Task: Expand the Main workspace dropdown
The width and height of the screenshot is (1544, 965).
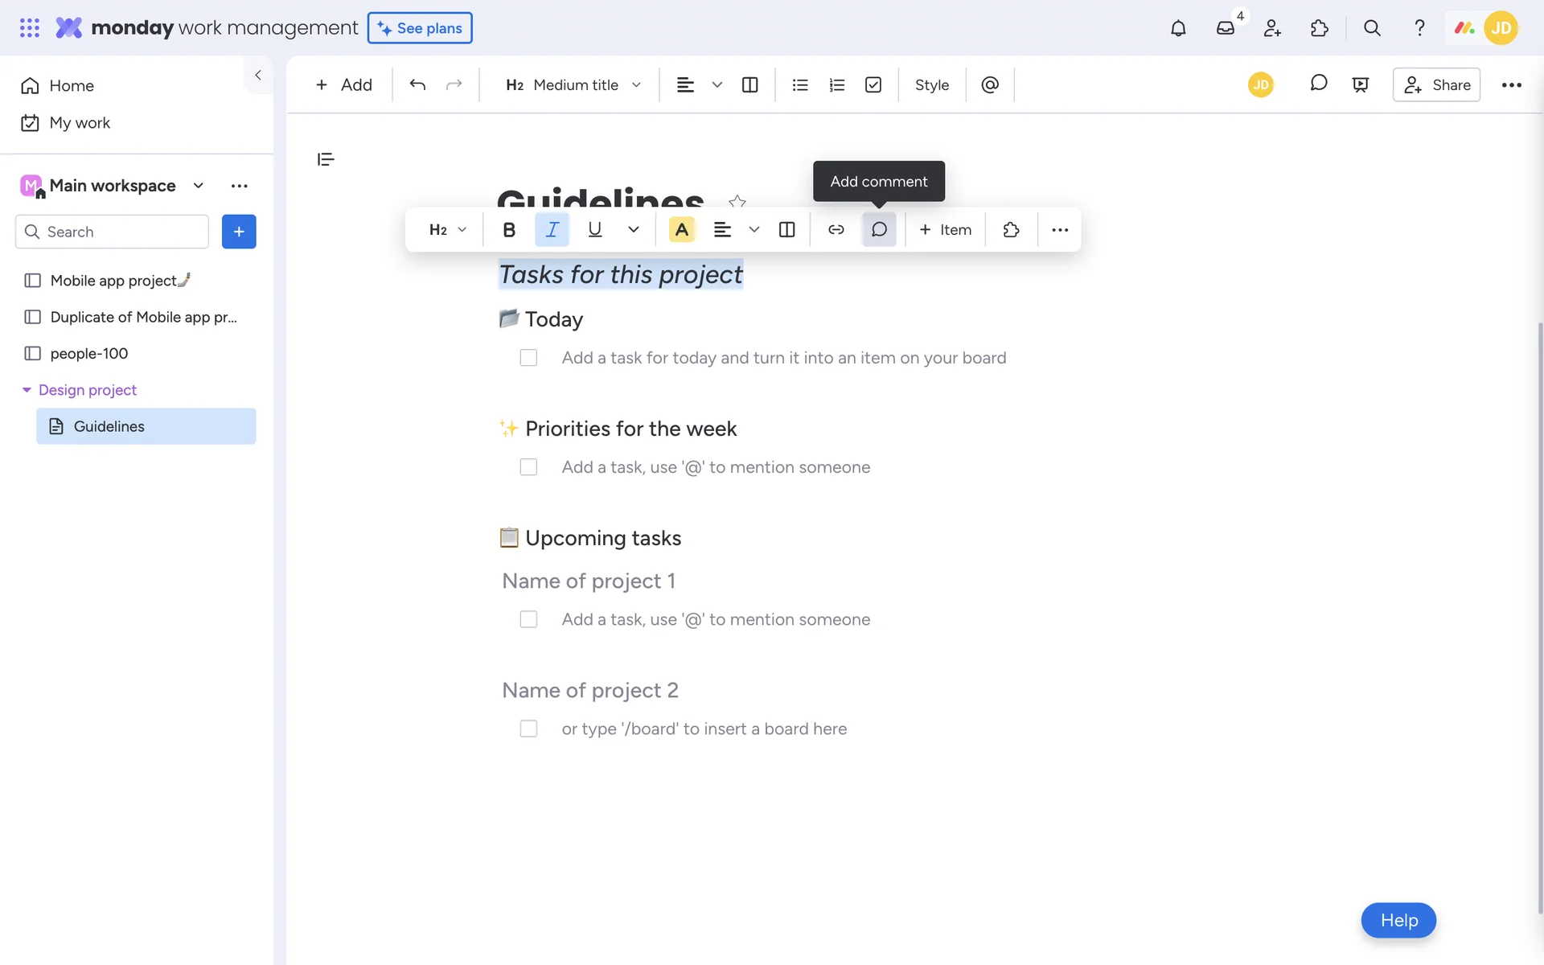Action: (199, 186)
